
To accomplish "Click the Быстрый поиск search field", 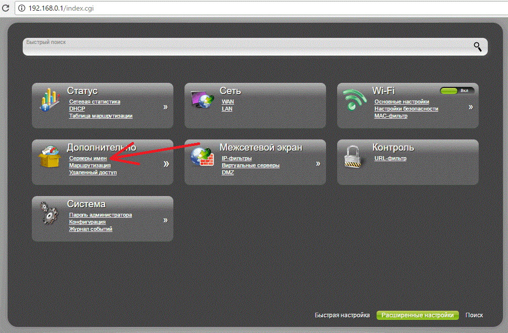I will tap(243, 46).
